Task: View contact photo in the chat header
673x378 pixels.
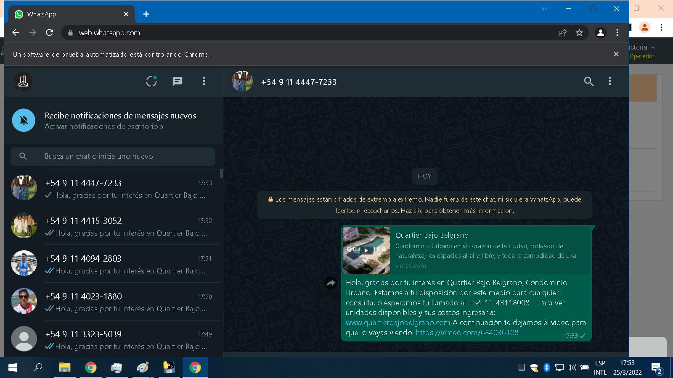Action: click(242, 81)
